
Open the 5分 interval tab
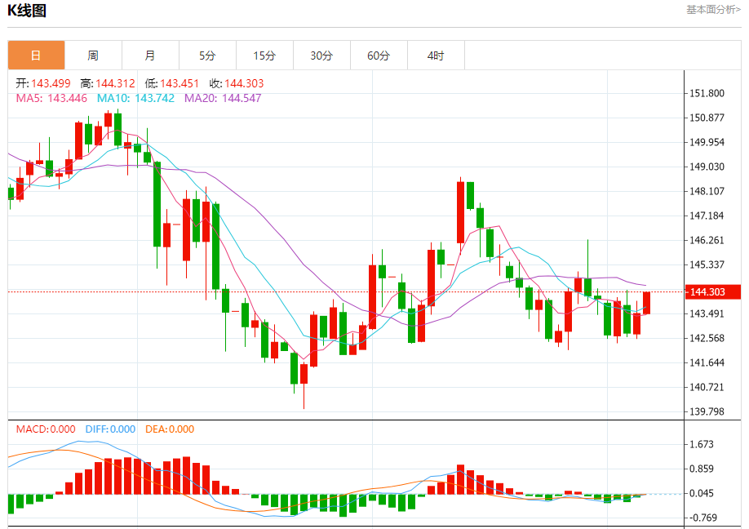click(x=207, y=56)
